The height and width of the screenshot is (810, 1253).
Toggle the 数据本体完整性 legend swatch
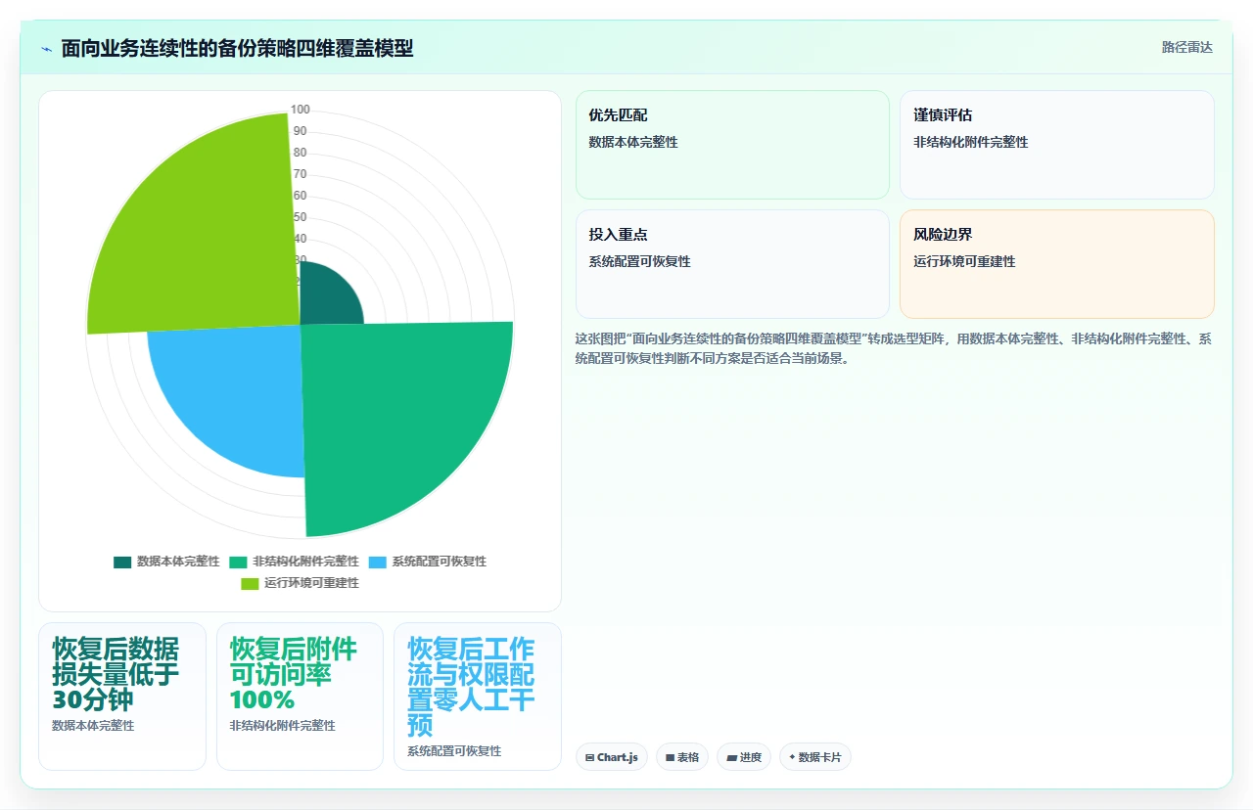122,562
